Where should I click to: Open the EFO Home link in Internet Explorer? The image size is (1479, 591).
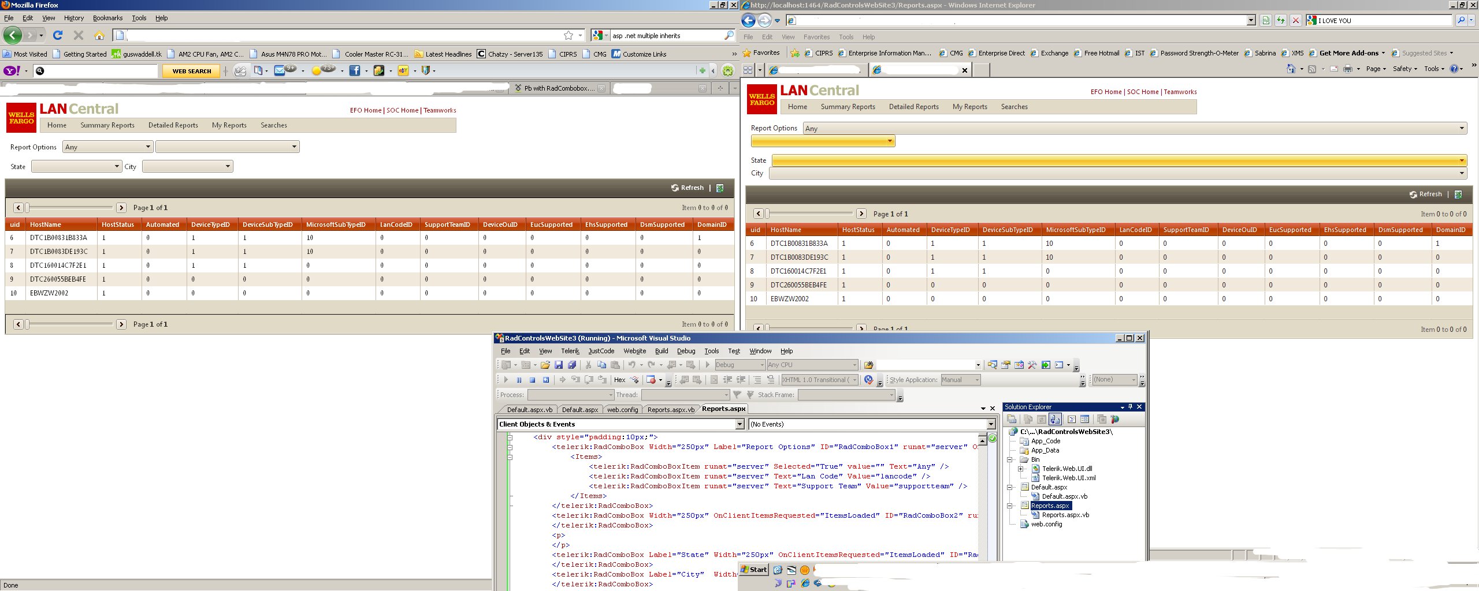(1106, 92)
